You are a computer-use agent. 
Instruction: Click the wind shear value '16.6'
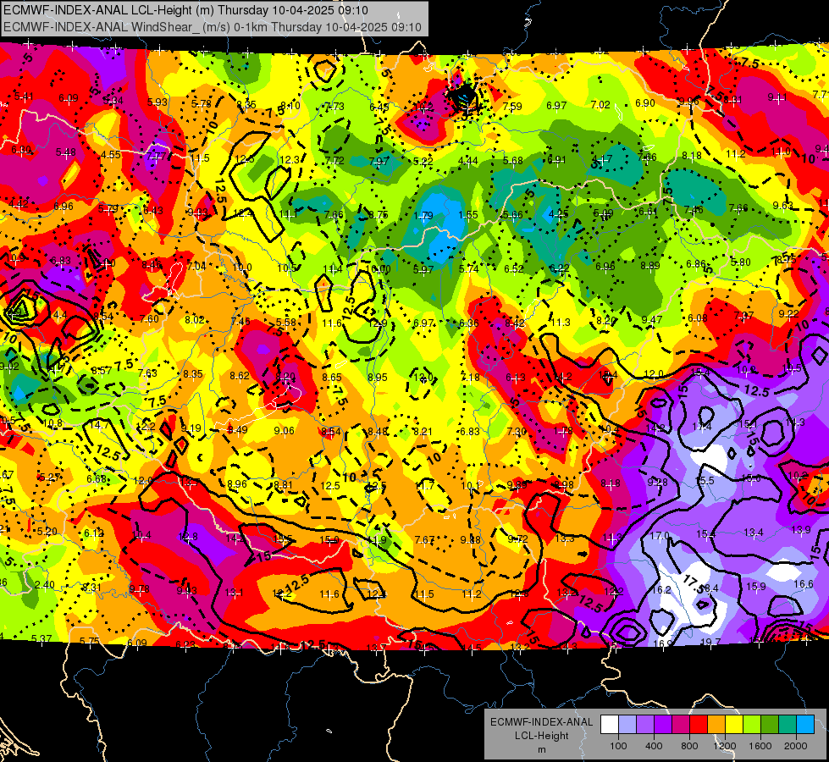tap(804, 584)
